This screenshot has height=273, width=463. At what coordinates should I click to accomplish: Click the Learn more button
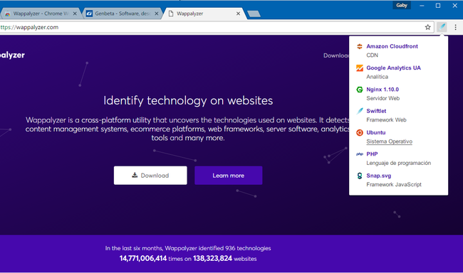tap(228, 176)
